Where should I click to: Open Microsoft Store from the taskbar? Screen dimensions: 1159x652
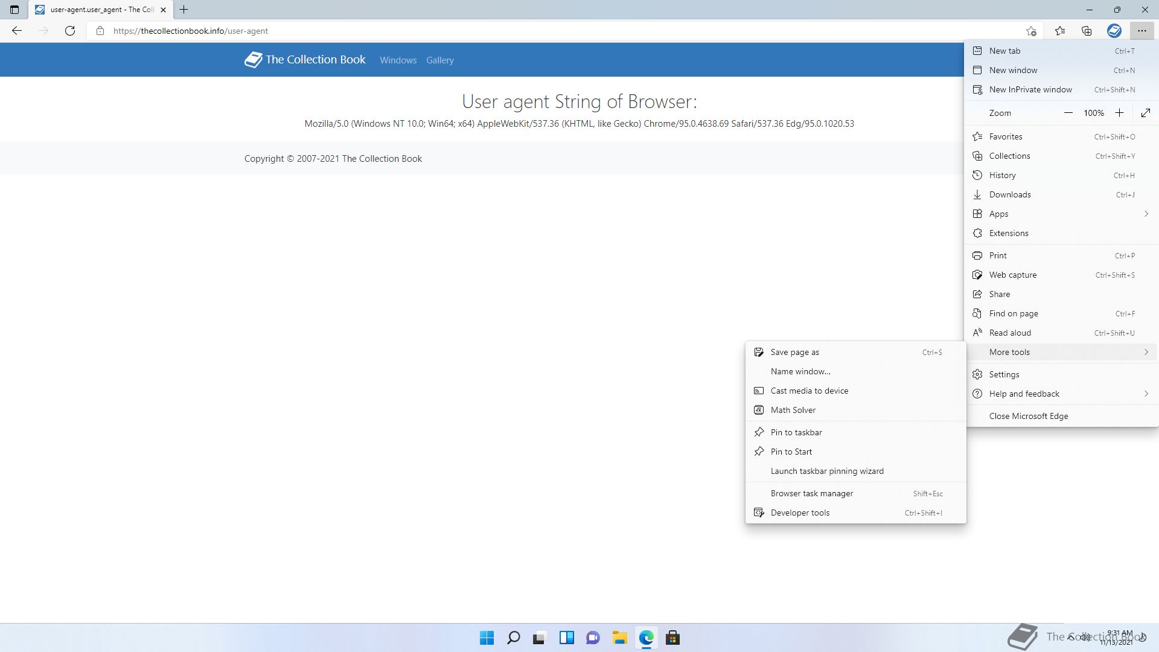[672, 638]
